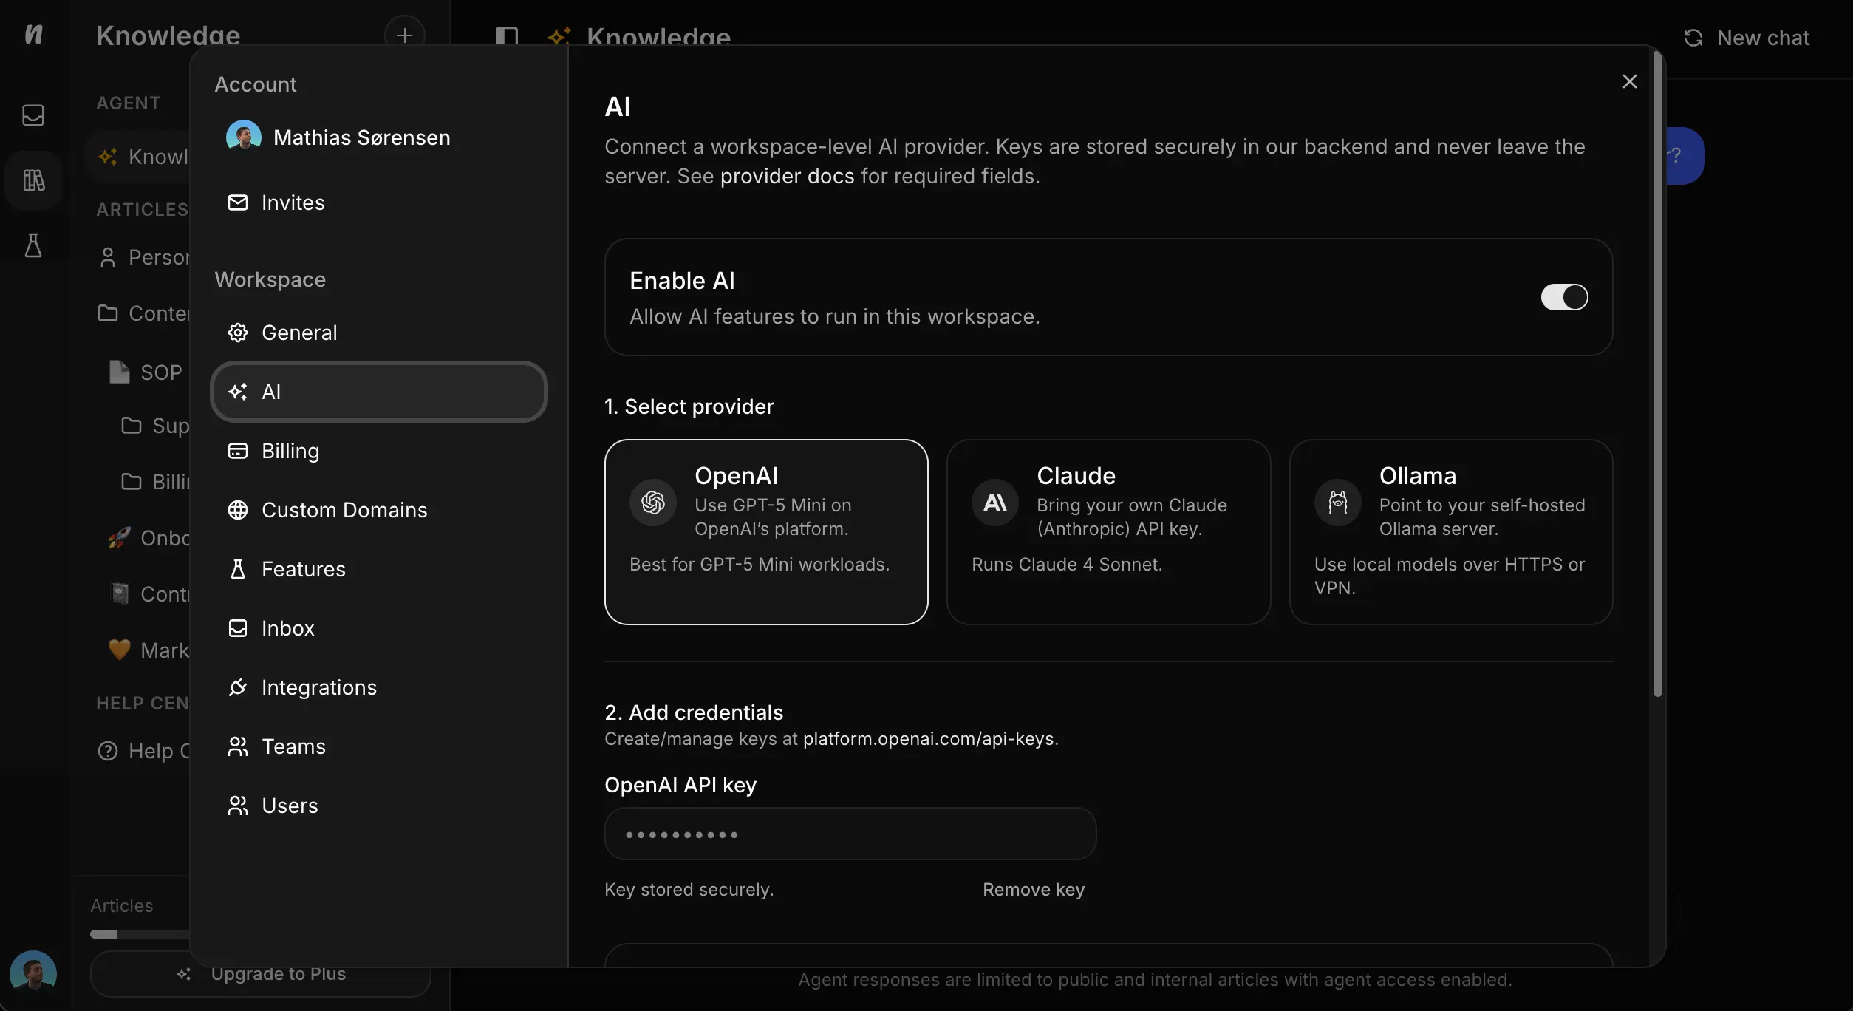Click Remove key link
Screen dimensions: 1853x1011
coord(1033,890)
